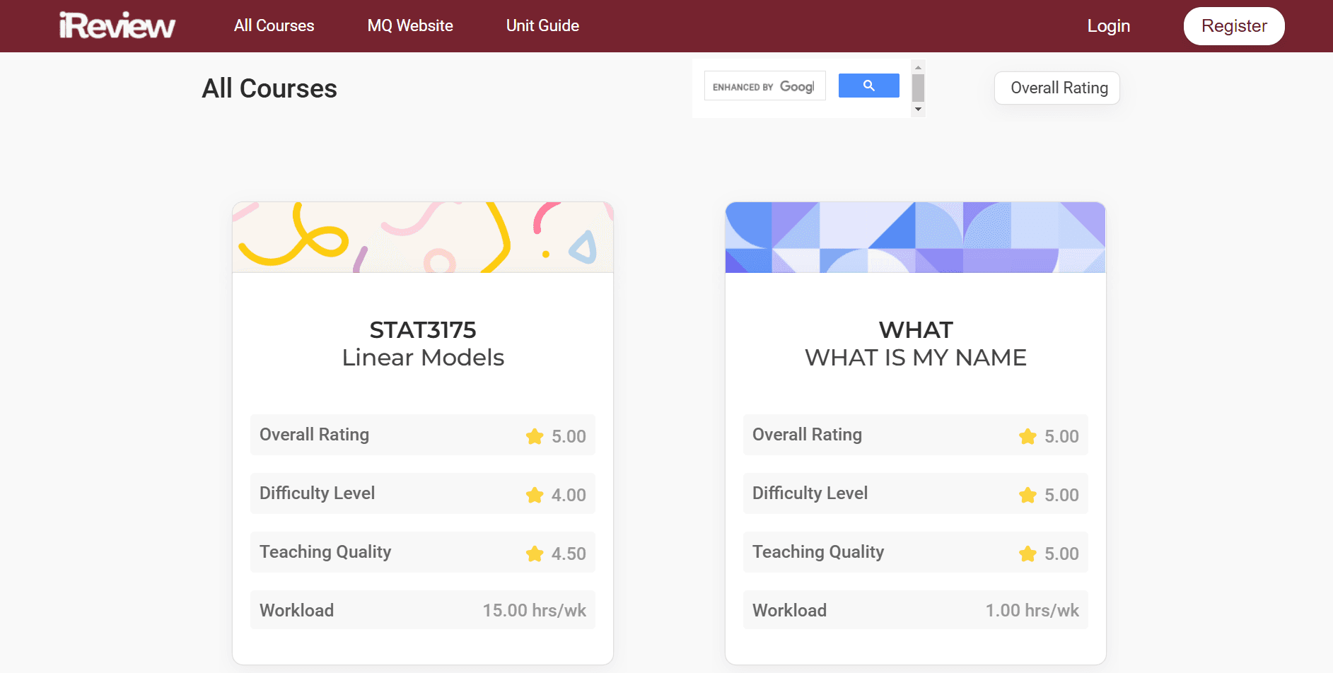Click the blue search magnifier button
This screenshot has width=1333, height=673.
click(x=868, y=86)
